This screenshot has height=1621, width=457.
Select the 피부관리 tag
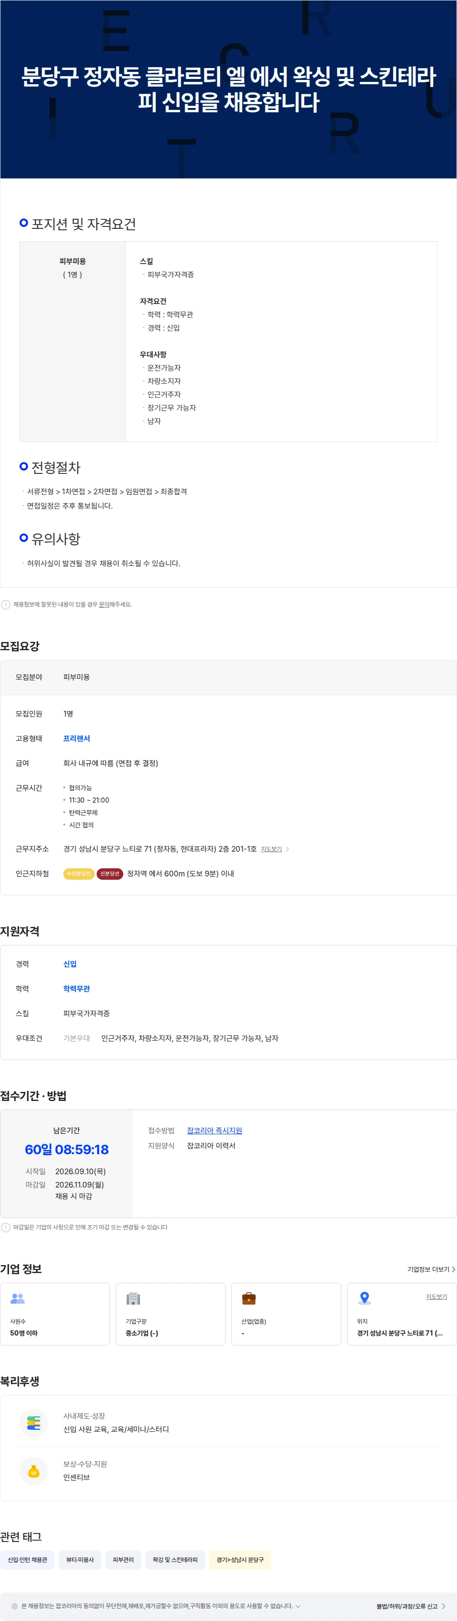point(123,1559)
